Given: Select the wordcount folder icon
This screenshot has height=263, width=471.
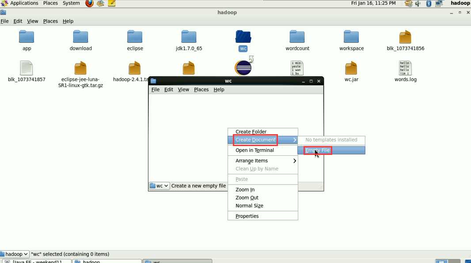Looking at the screenshot, I should point(297,37).
